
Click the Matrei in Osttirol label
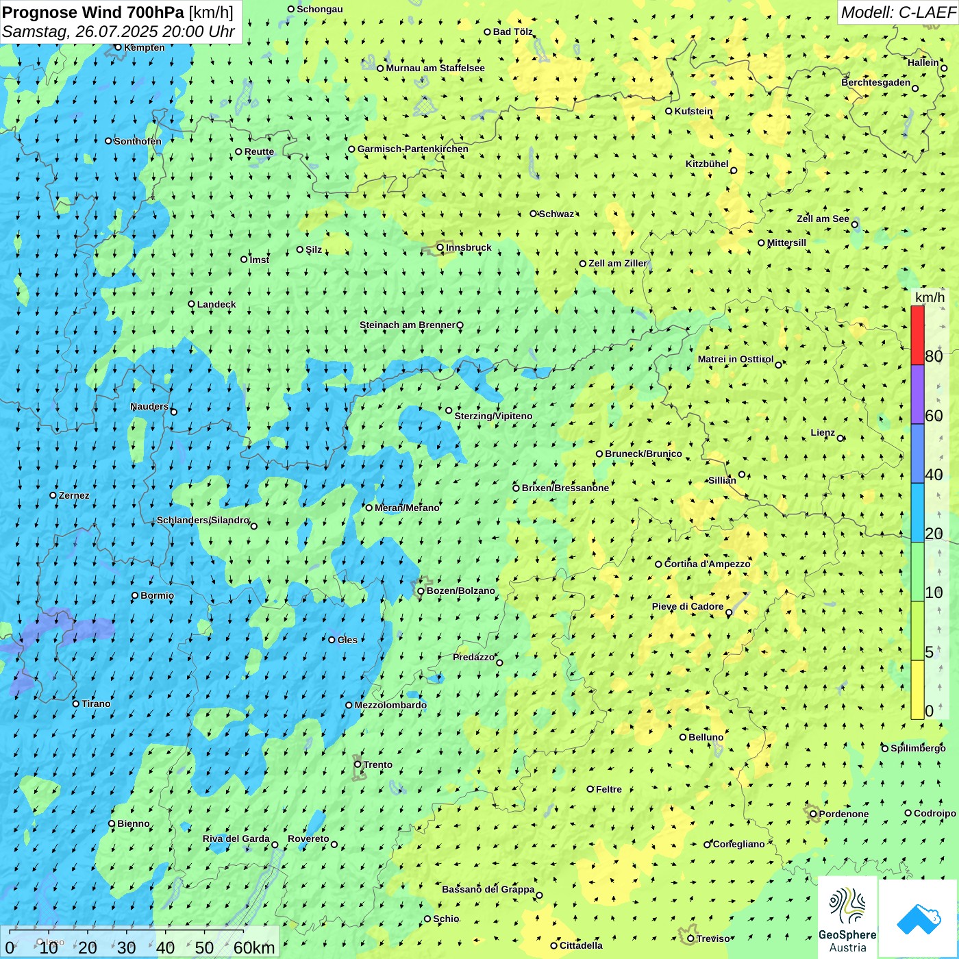coord(736,359)
